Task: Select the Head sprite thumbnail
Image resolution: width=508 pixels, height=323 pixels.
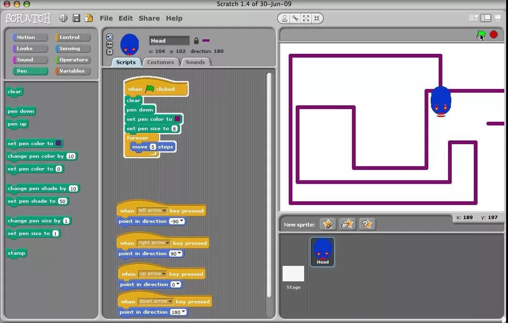Action: [x=322, y=252]
